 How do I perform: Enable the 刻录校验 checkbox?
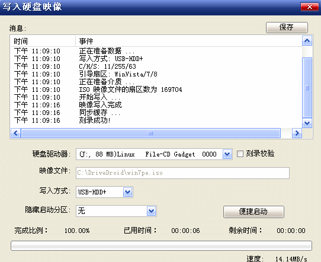[x=240, y=154]
